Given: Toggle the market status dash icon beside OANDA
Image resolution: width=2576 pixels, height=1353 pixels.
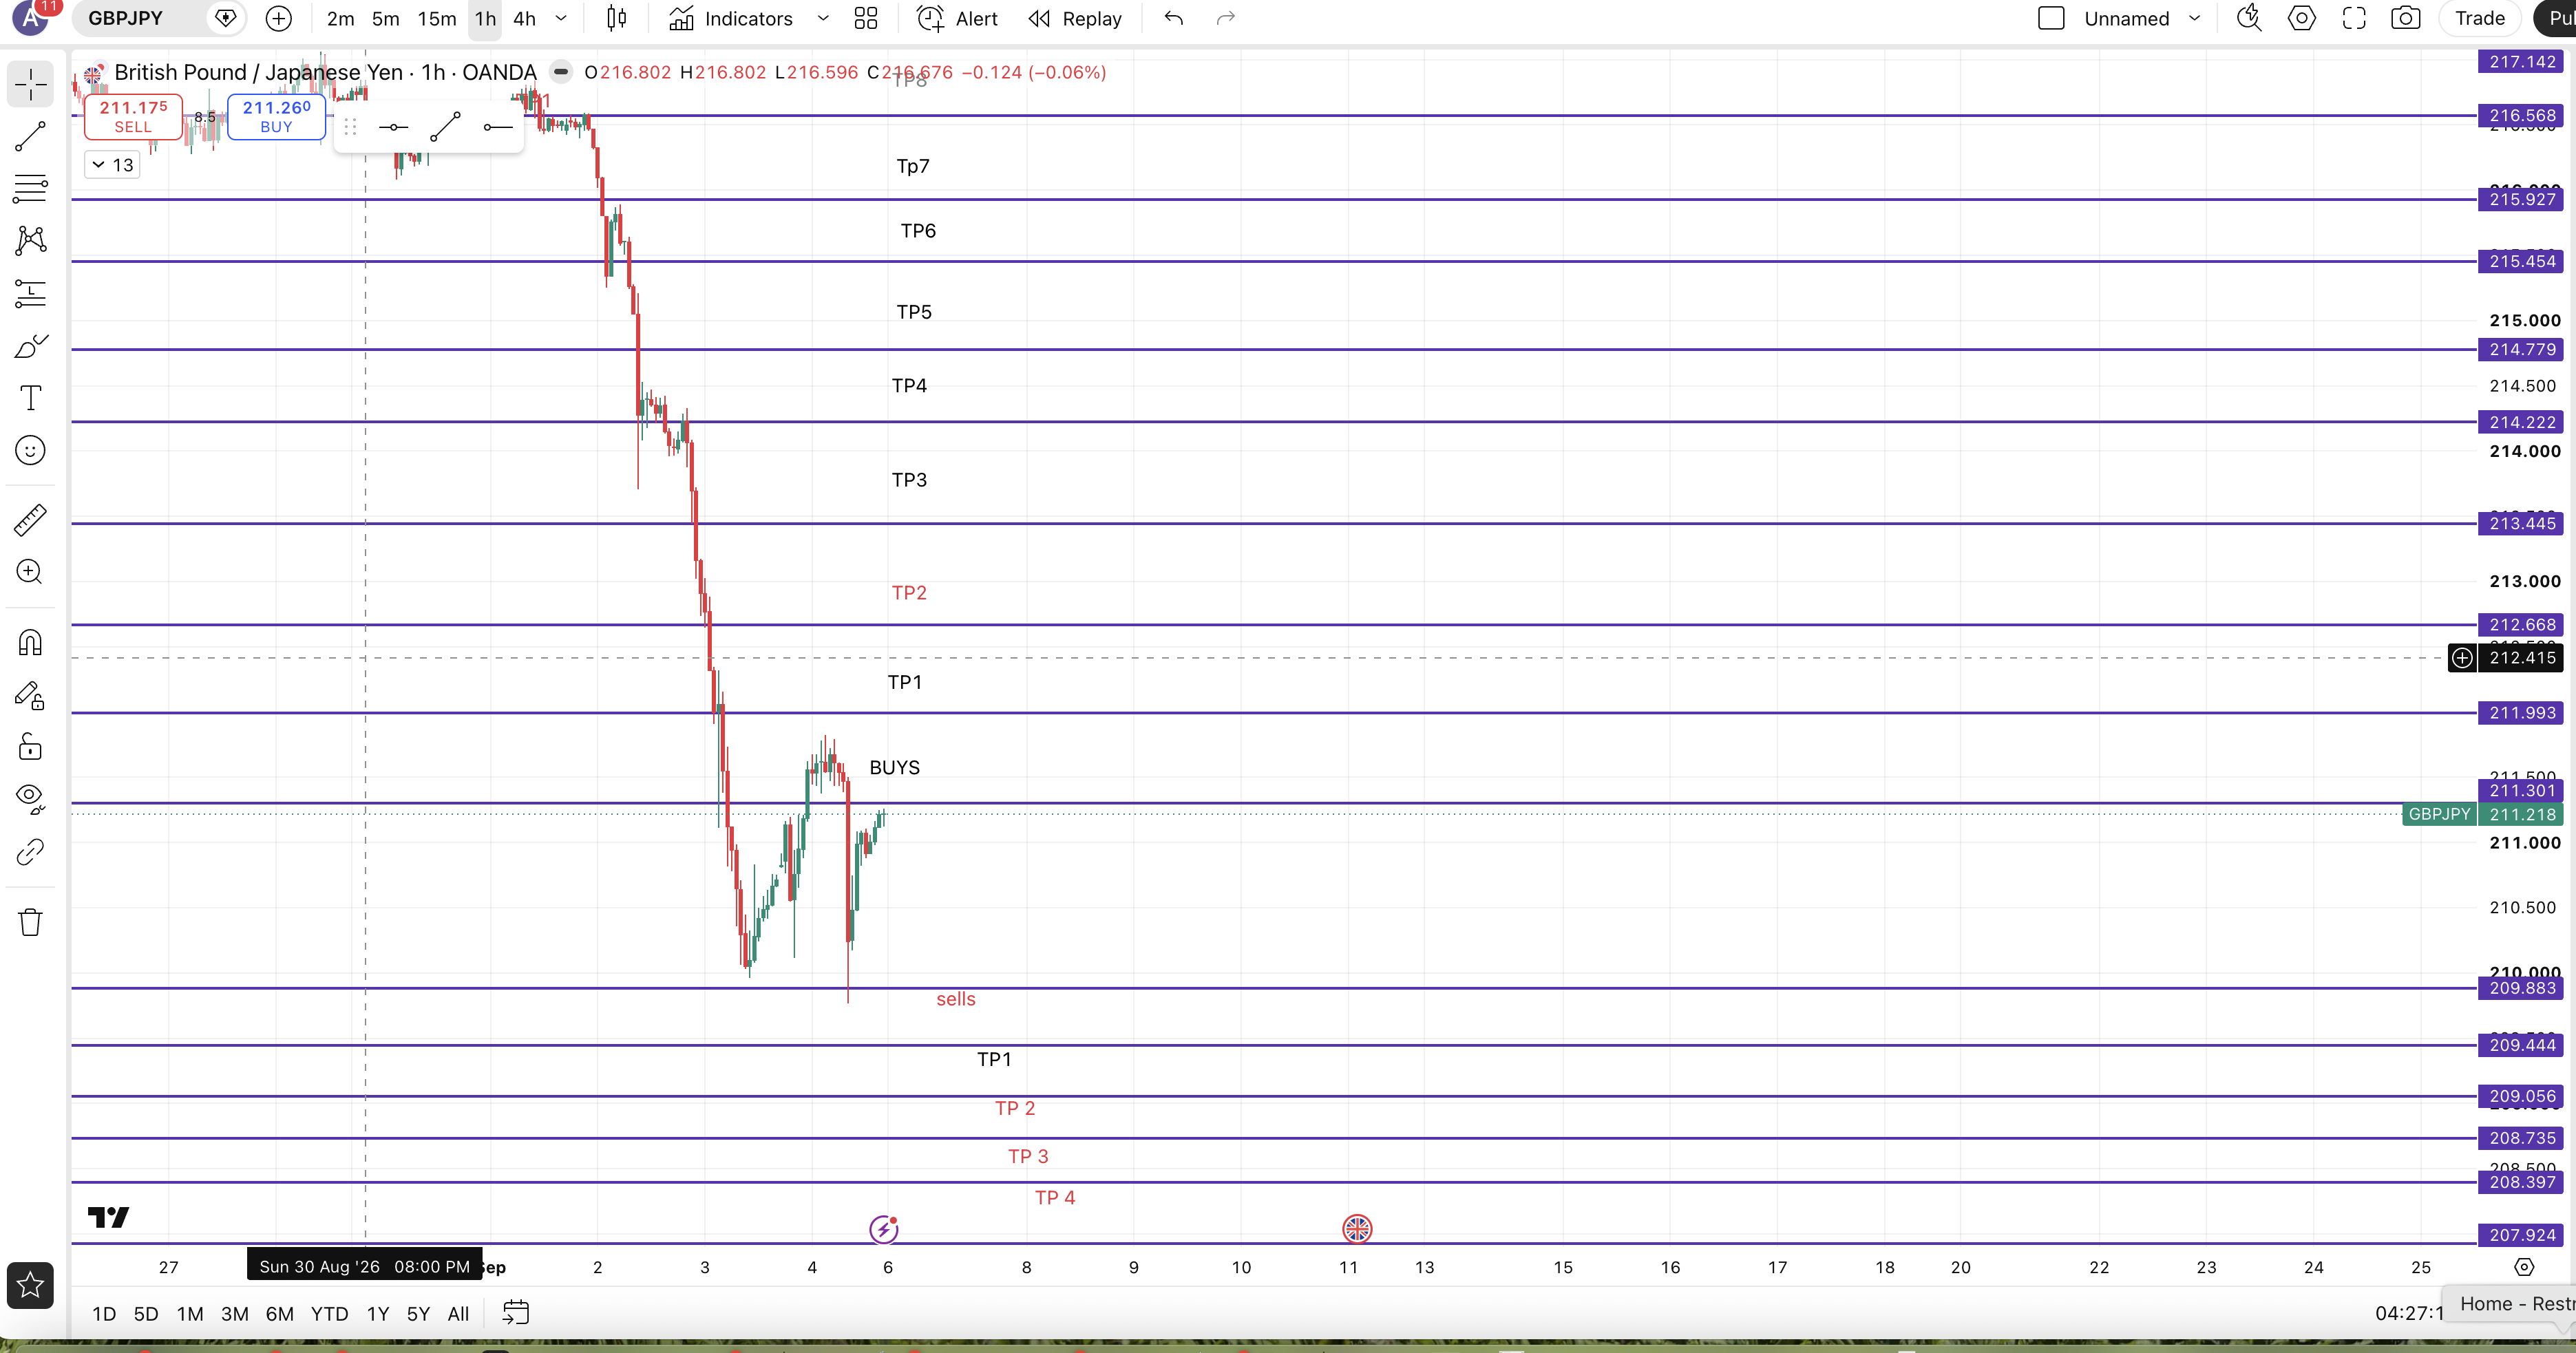Looking at the screenshot, I should coord(561,72).
